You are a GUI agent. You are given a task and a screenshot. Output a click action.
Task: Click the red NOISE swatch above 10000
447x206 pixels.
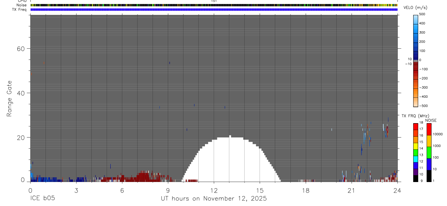coord(429,129)
